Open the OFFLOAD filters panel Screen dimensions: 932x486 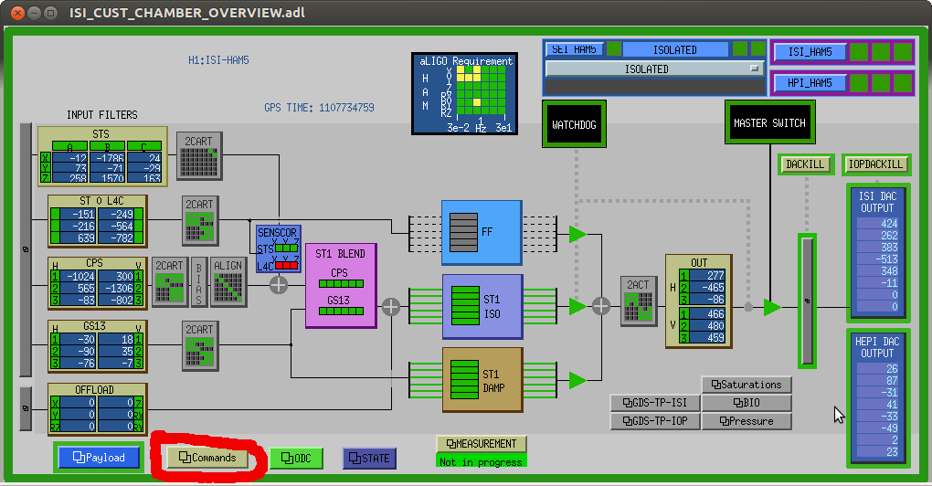(x=98, y=408)
